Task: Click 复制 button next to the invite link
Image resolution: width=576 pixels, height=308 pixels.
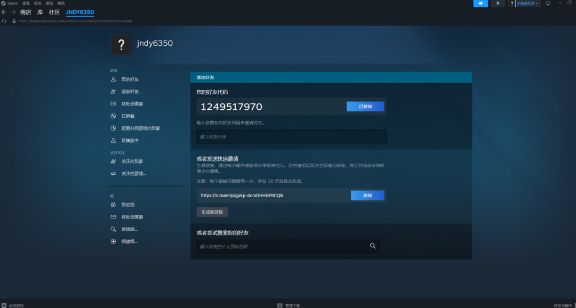Action: tap(367, 196)
